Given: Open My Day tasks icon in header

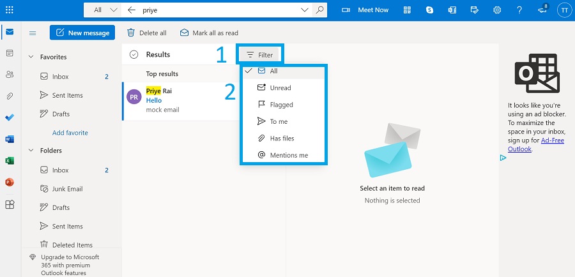Looking at the screenshot, I should click(x=475, y=10).
